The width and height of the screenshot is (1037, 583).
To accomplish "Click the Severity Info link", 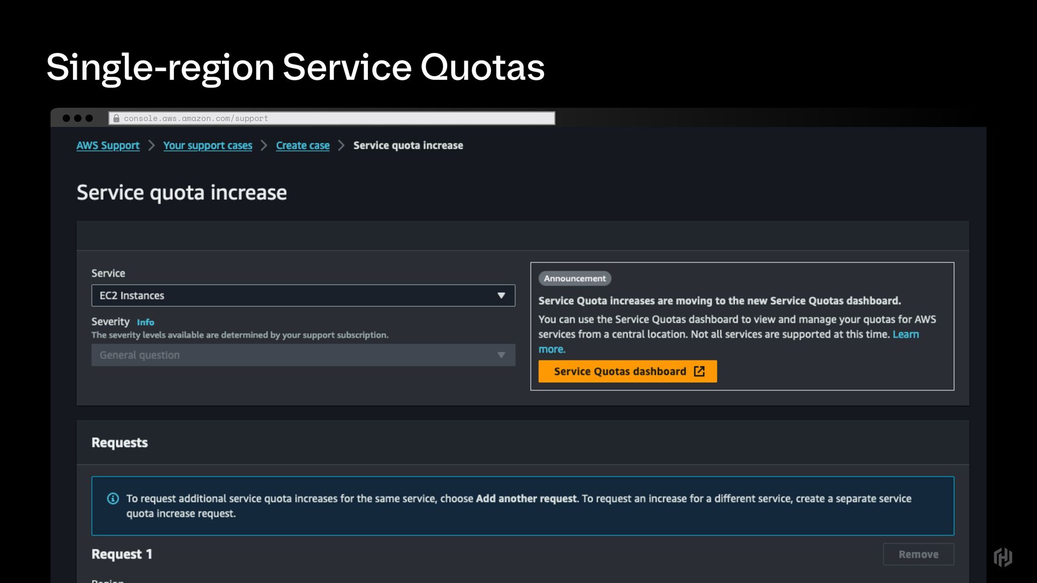I will pyautogui.click(x=145, y=322).
